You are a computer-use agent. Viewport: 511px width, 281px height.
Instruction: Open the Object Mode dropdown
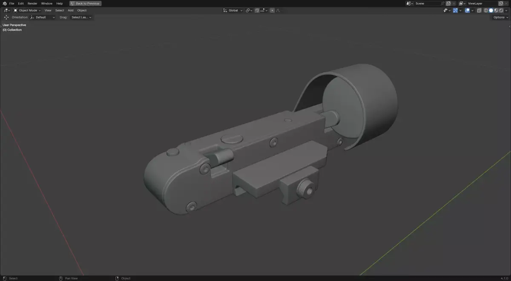click(x=27, y=10)
